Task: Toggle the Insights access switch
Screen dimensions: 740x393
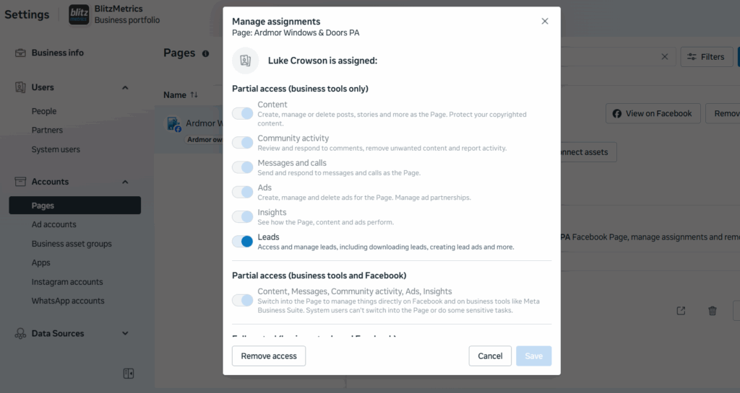Action: pyautogui.click(x=243, y=216)
